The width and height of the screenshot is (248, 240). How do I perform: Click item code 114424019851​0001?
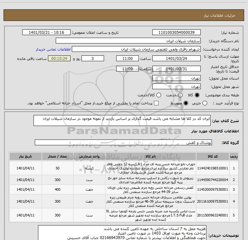pyautogui.click(x=213, y=168)
